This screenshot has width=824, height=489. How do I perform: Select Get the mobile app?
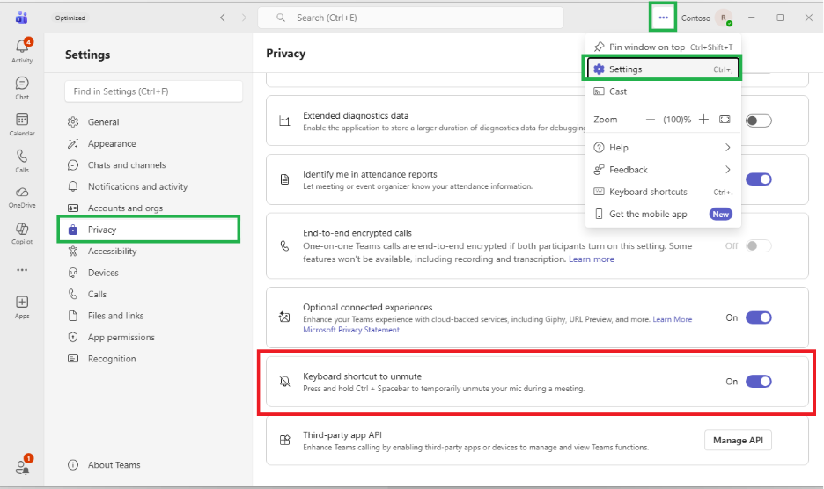pos(663,214)
